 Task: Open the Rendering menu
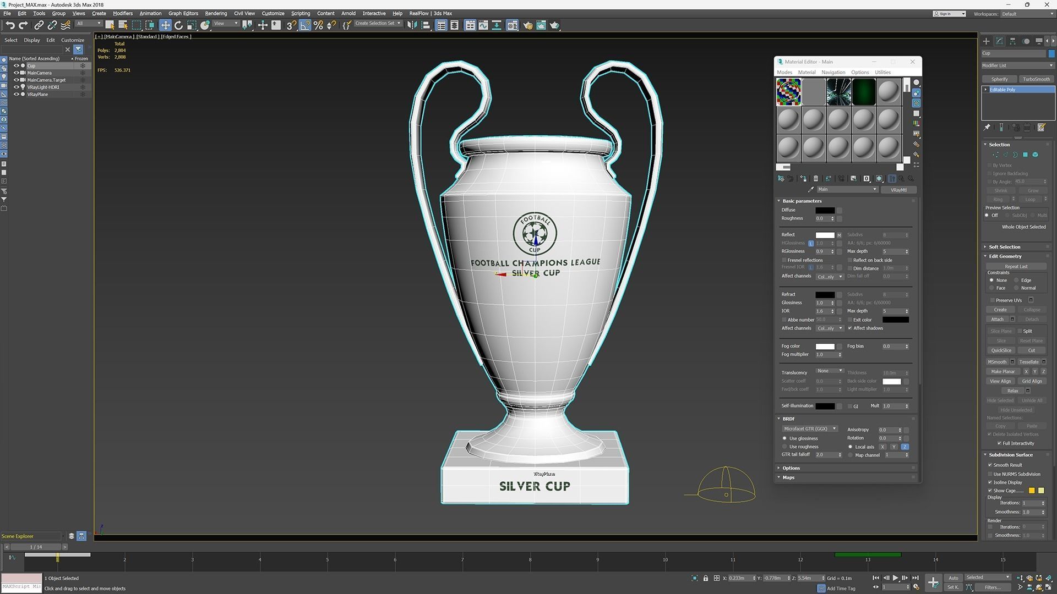click(x=216, y=13)
